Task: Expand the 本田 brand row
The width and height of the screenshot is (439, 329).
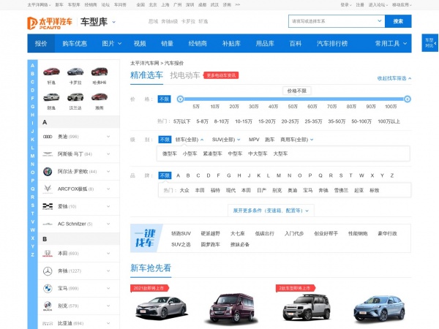Action: 79,254
